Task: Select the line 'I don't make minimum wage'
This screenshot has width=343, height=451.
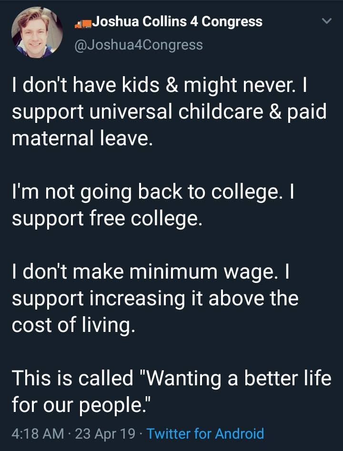Action: pyautogui.click(x=143, y=272)
